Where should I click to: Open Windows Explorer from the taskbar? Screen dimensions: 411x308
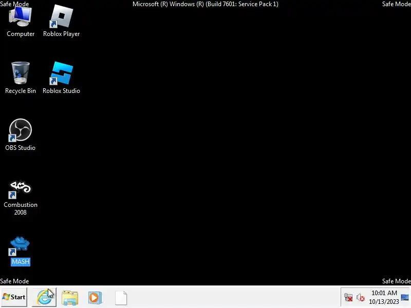[70, 298]
